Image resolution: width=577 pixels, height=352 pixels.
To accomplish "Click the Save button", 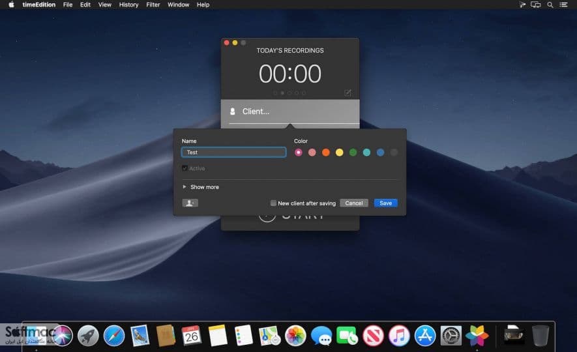I will 386,203.
